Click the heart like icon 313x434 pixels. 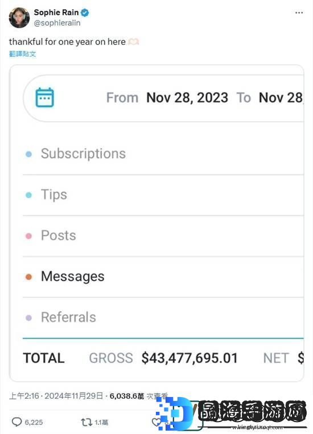pos(156,422)
